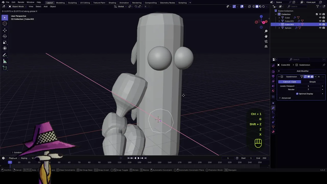Viewport: 327px width, 184px height.
Task: Open the Object Data properties tab
Action: tap(273, 127)
